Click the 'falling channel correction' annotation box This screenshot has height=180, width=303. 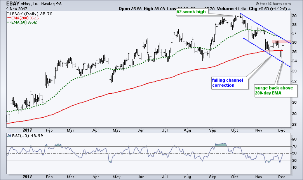(230, 83)
